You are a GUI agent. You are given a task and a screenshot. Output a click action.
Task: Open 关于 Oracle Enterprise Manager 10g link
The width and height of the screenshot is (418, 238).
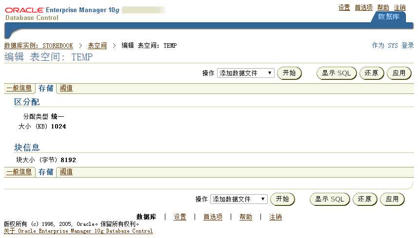(79, 231)
